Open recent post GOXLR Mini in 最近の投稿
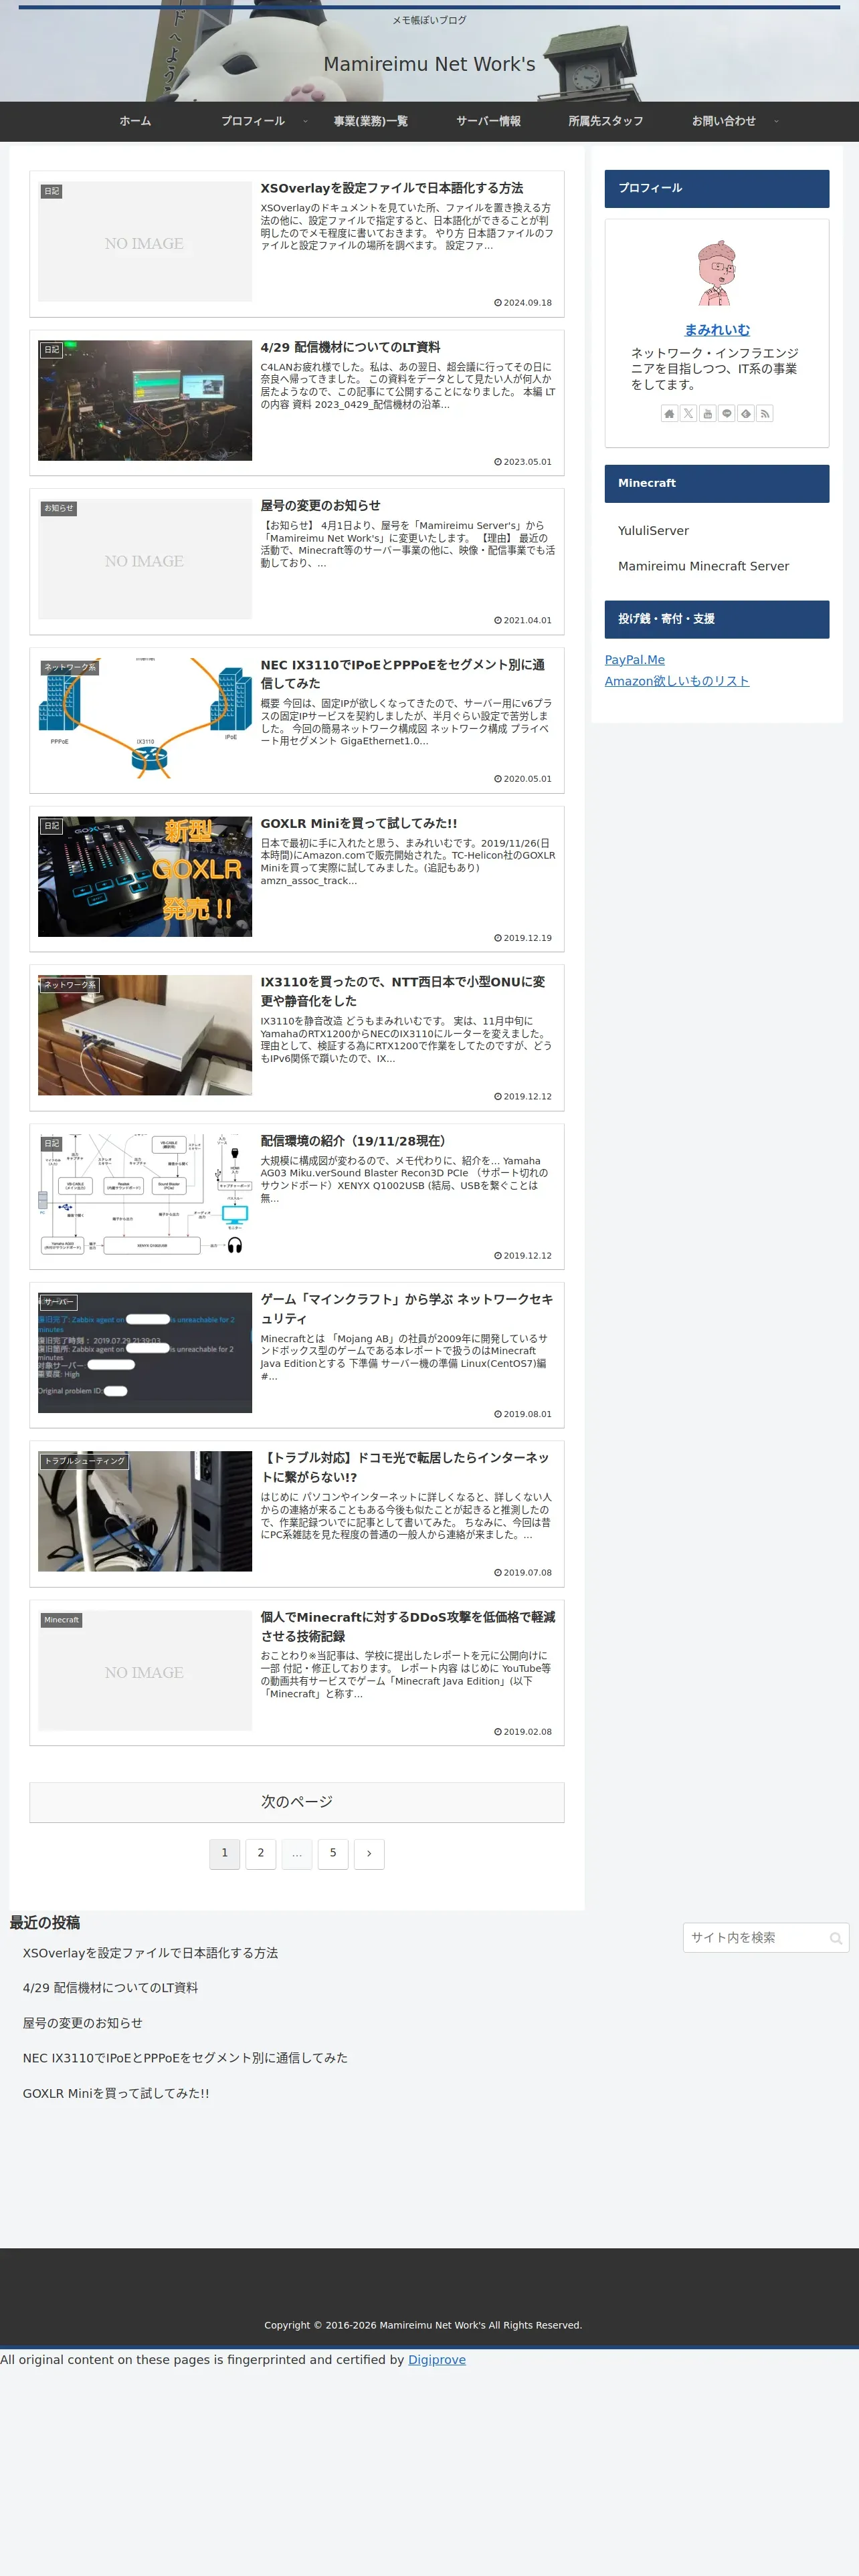Image resolution: width=859 pixels, height=2576 pixels. [116, 2093]
